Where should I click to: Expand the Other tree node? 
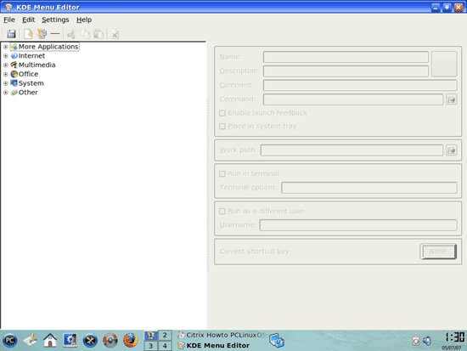[x=6, y=93]
